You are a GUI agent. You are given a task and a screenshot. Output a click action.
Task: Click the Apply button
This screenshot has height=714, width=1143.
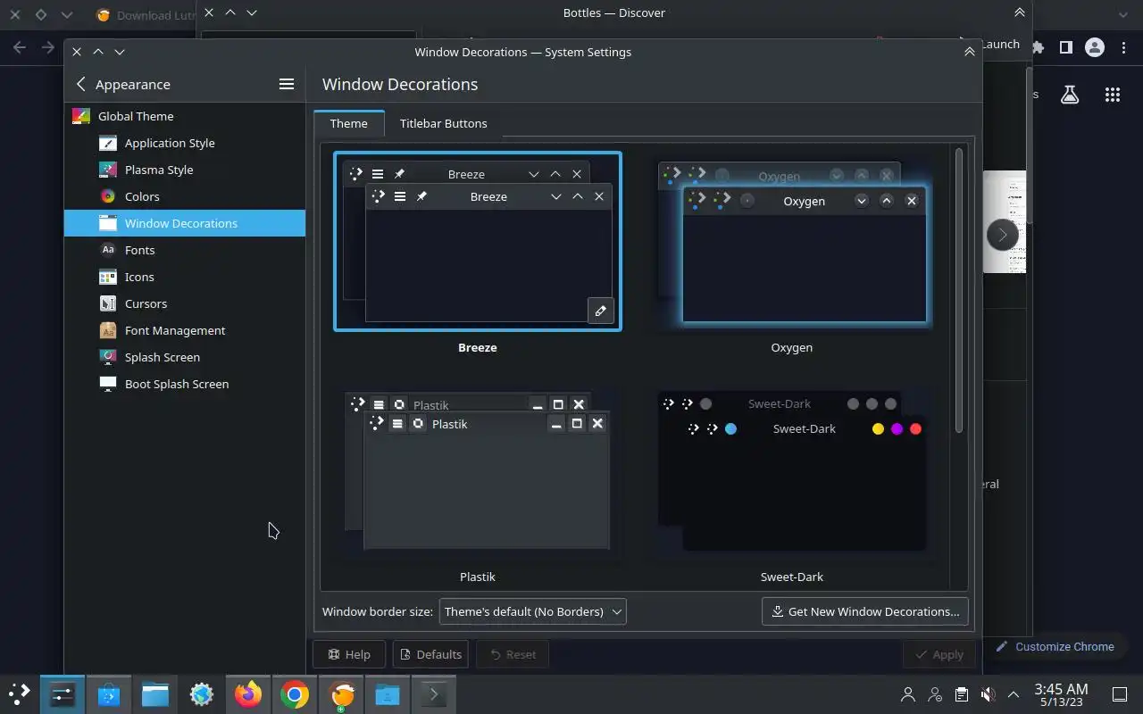(x=939, y=654)
